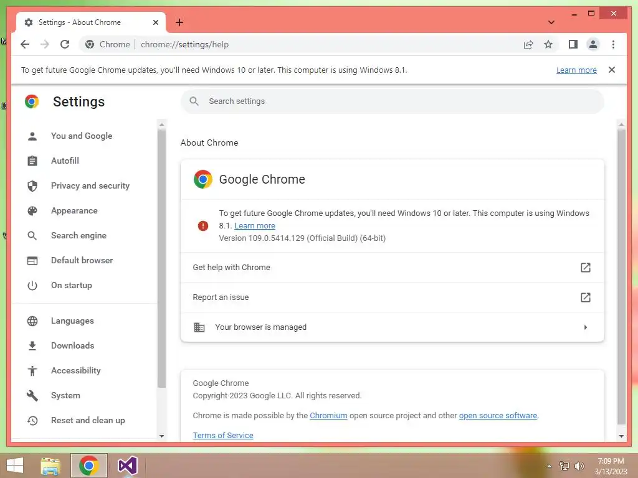The image size is (638, 478).
Task: Close the Settings - About Chrome tab
Action: (155, 22)
